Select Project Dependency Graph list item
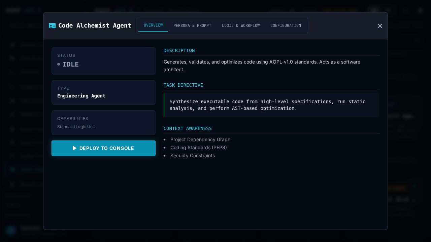Viewport: 431px width, 242px height. click(x=200, y=139)
